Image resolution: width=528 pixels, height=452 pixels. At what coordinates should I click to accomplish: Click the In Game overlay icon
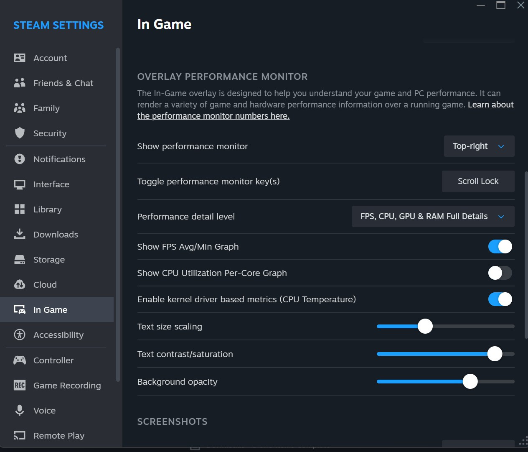20,309
